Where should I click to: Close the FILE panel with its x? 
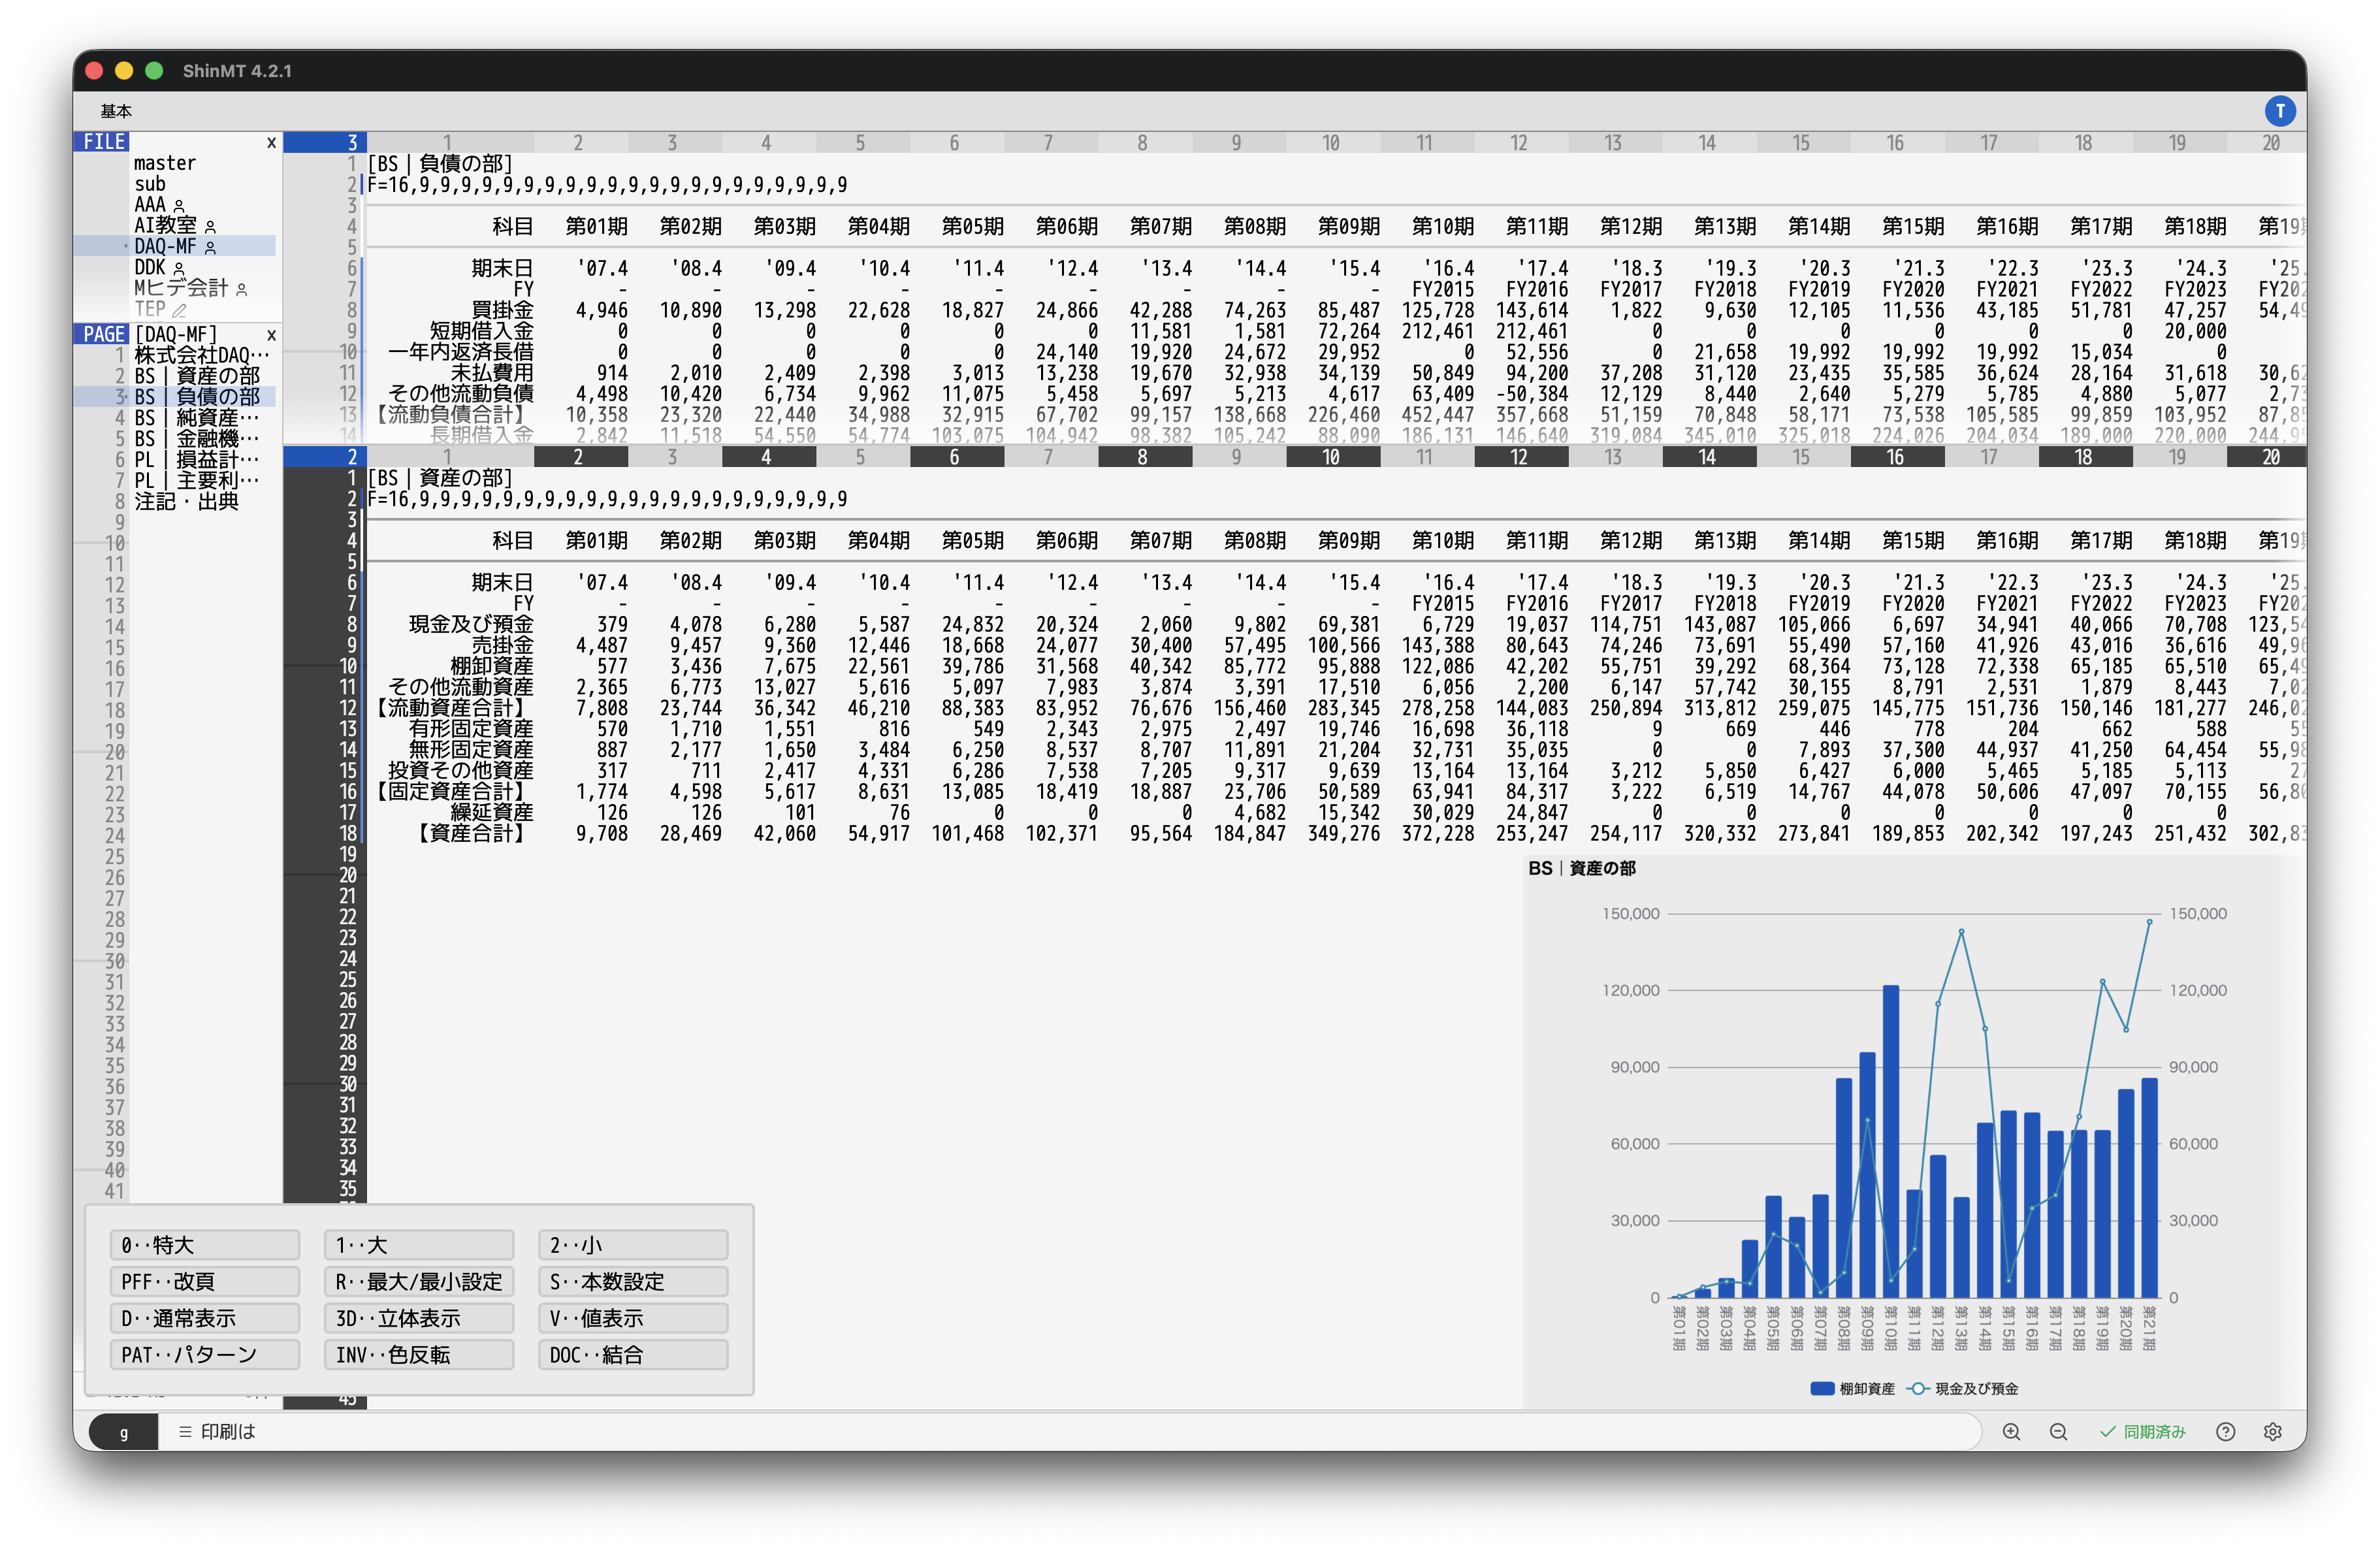[271, 143]
